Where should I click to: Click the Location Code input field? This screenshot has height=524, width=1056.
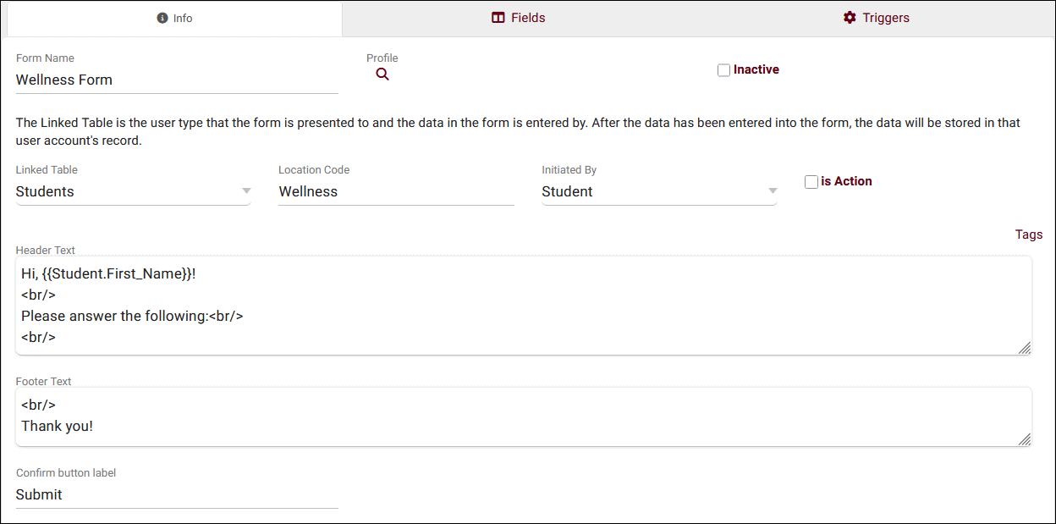[396, 191]
